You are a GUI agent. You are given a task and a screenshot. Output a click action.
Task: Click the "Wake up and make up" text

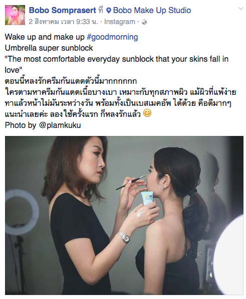(45, 37)
